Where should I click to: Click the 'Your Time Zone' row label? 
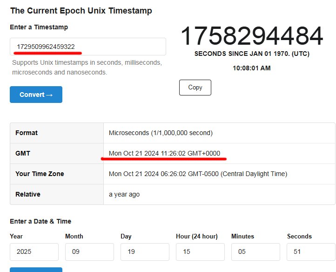click(40, 174)
